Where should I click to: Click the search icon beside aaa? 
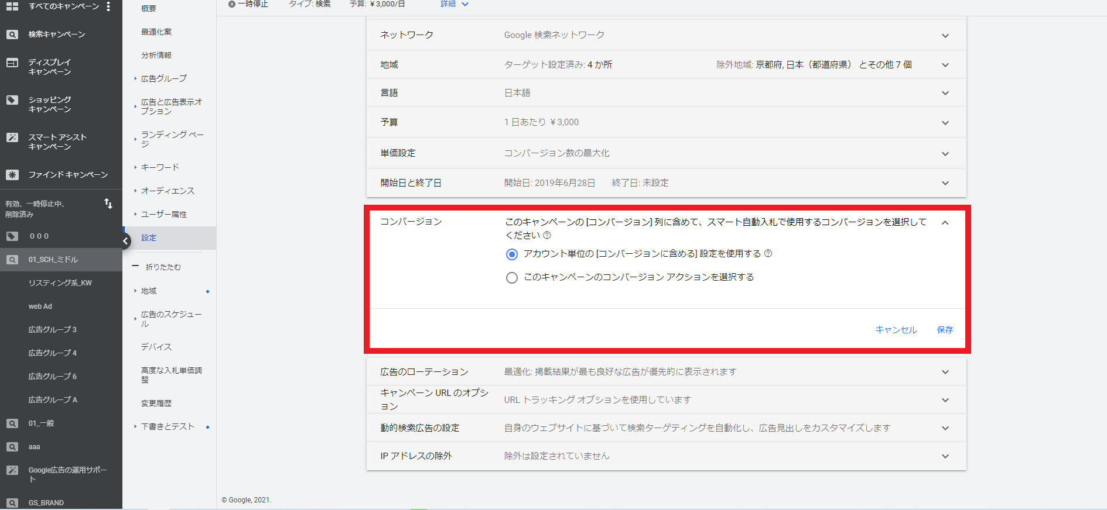point(12,447)
